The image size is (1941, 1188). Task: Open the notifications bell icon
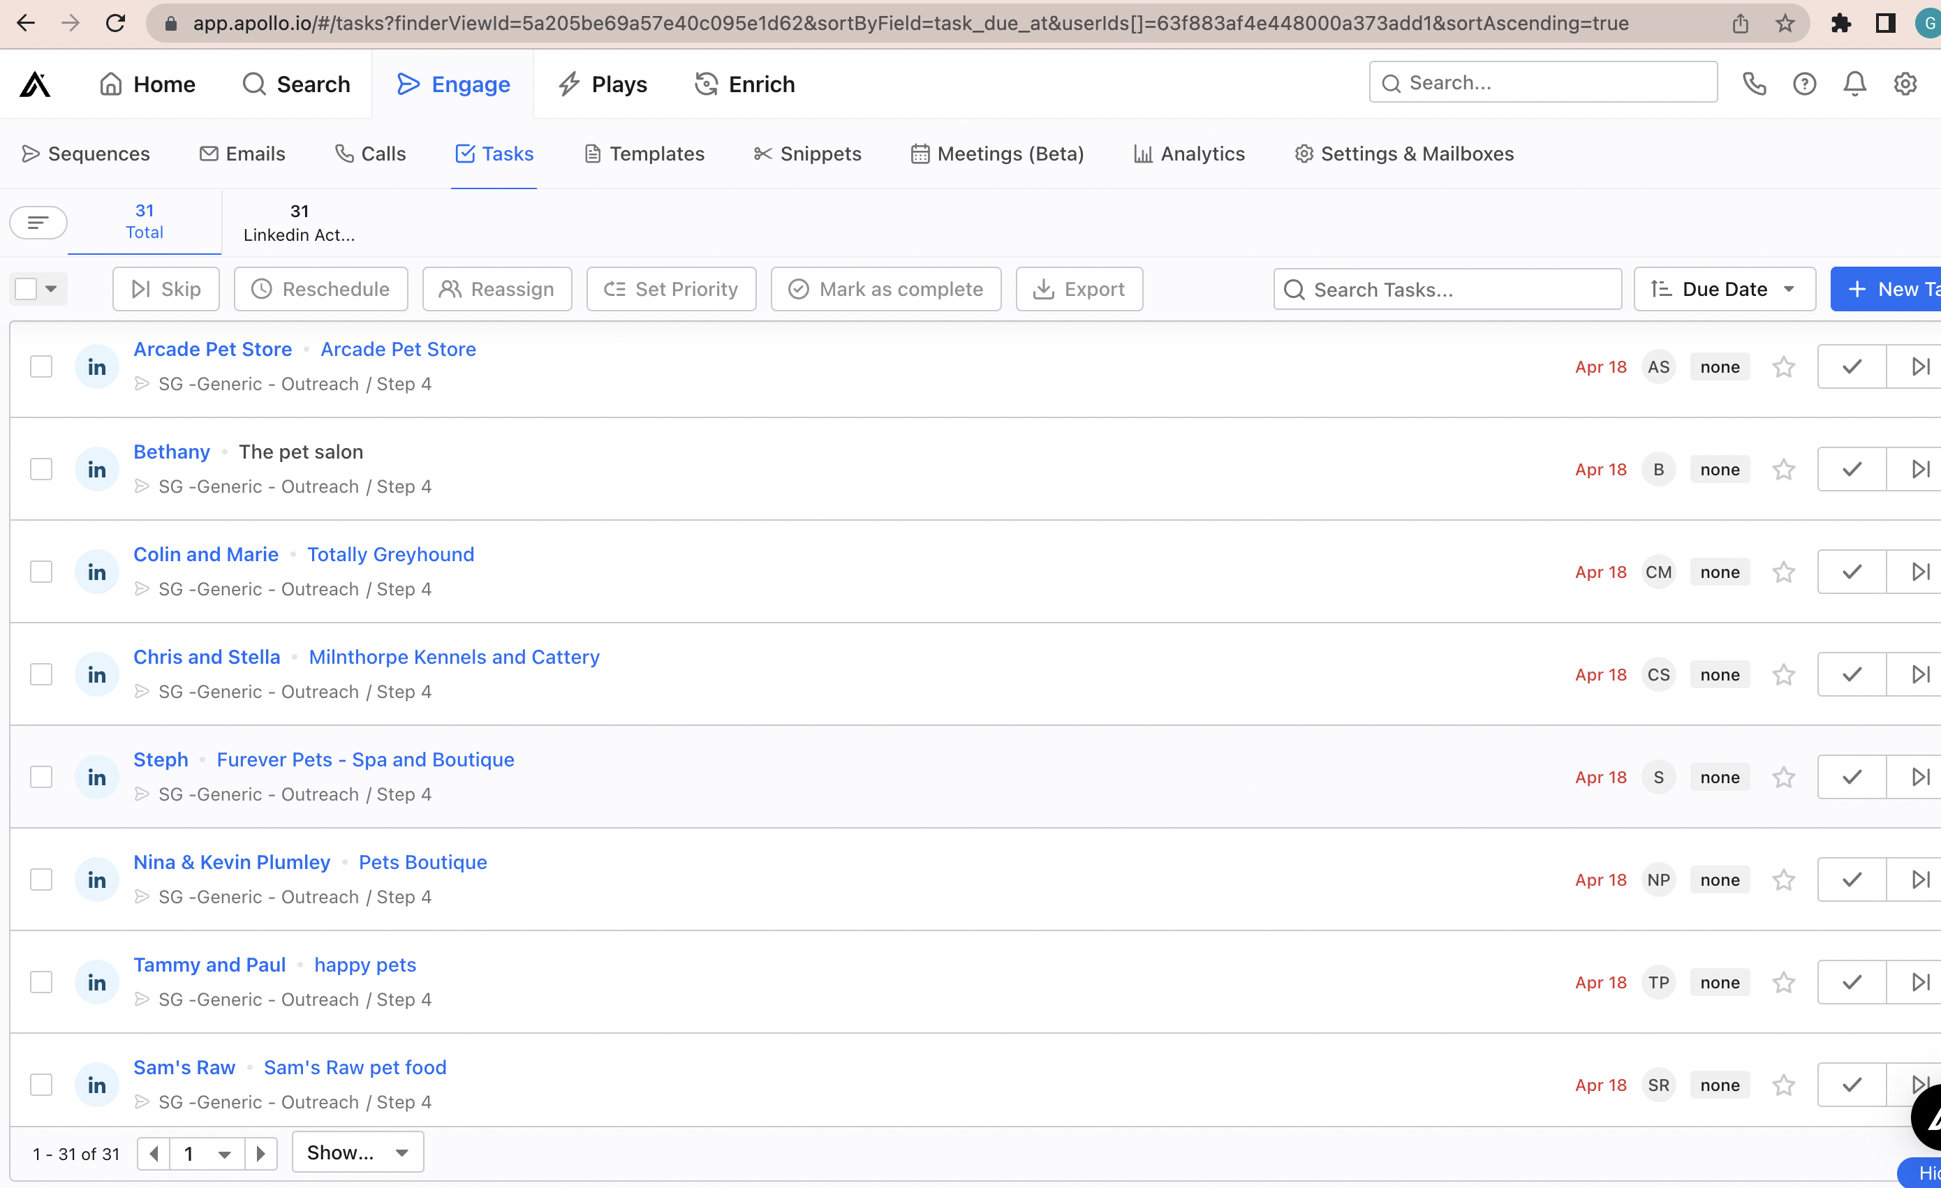(1854, 84)
